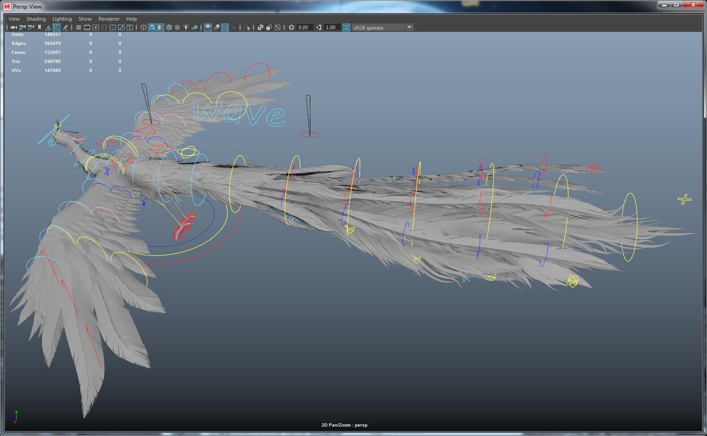Click the 2D Pan/Zoom : persp label
The width and height of the screenshot is (707, 436).
coord(345,425)
